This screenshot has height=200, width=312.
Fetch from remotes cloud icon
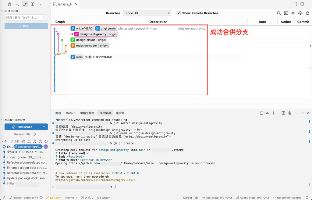[x=300, y=13]
